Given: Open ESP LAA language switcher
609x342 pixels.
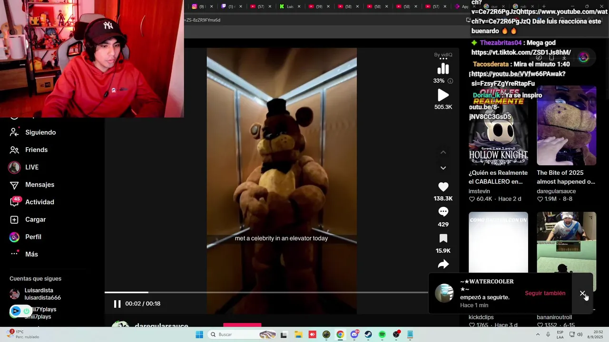Looking at the screenshot, I should [560, 334].
